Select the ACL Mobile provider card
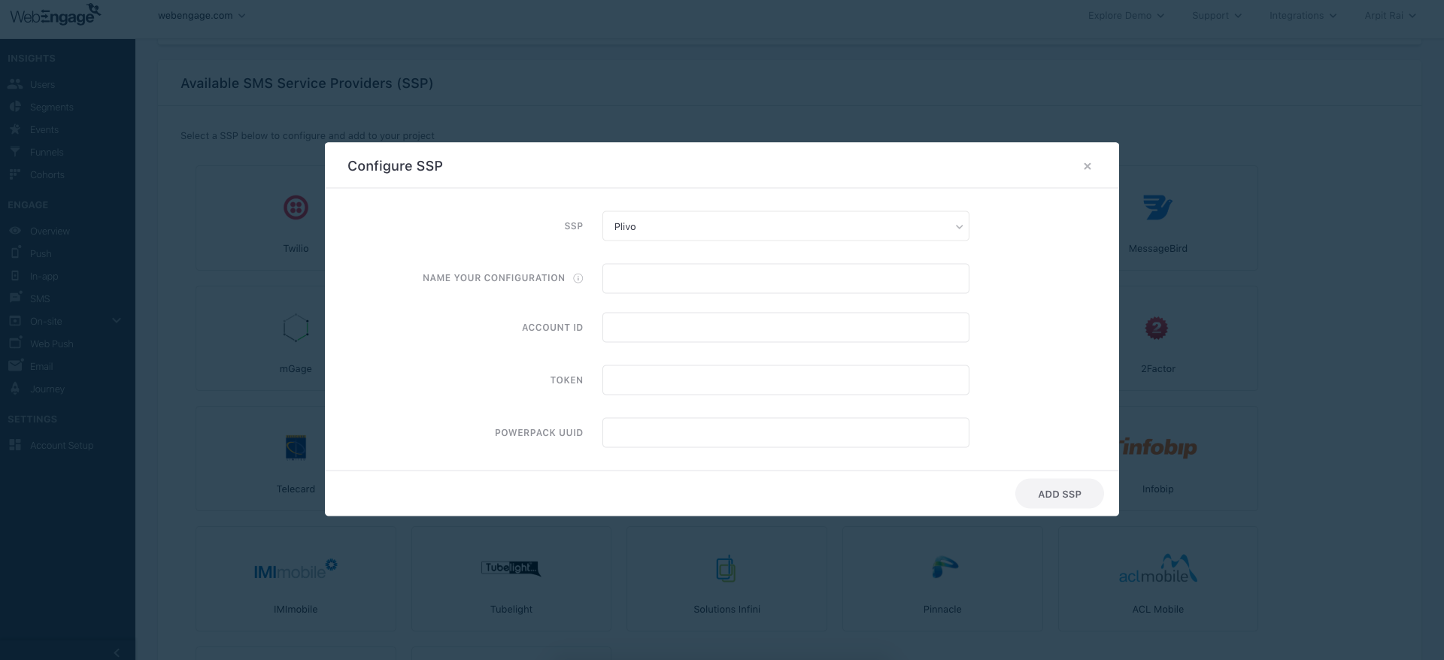 [1158, 579]
